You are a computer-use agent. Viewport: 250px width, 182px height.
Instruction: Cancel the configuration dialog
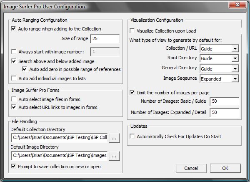191,168
